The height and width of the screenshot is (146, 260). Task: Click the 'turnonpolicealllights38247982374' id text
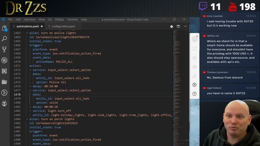click(63, 37)
